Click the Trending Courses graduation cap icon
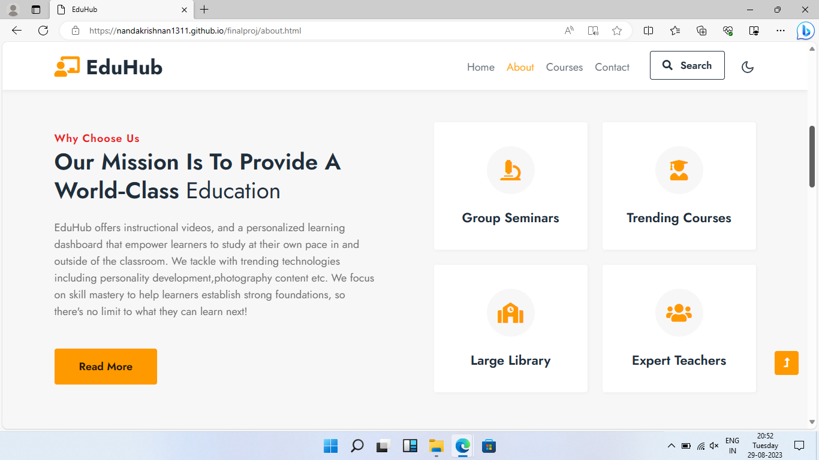The height and width of the screenshot is (460, 819). point(679,170)
